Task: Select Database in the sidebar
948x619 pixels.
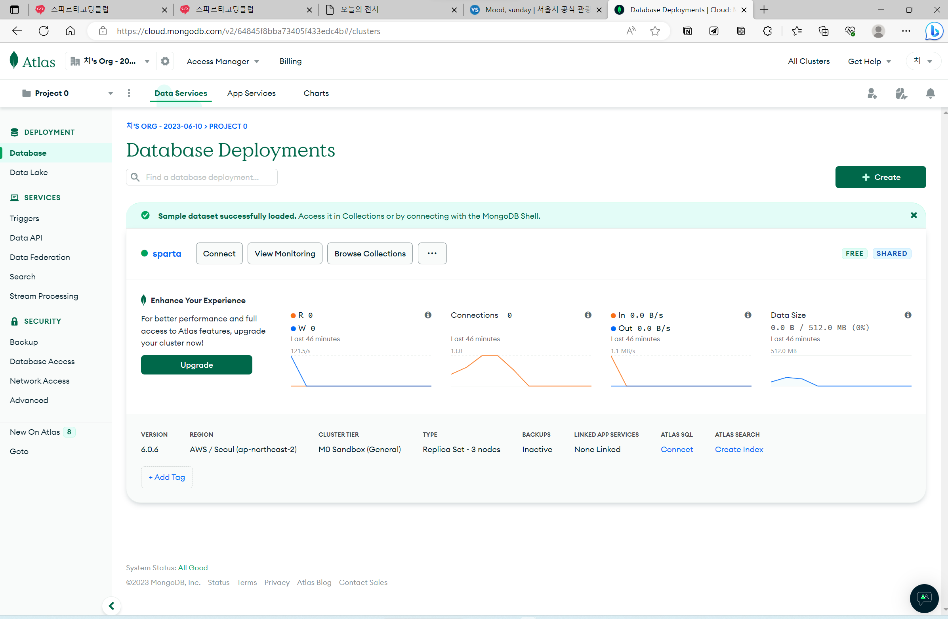Action: point(56,153)
